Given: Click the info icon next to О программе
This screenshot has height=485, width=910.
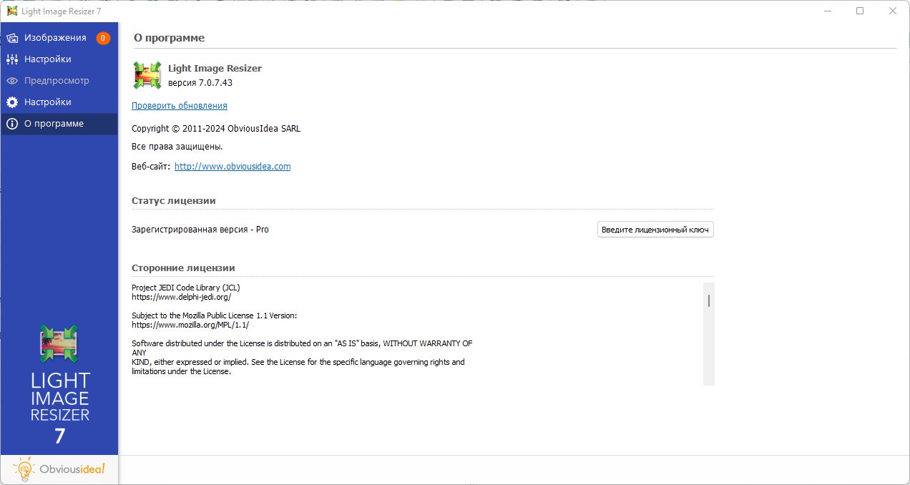Looking at the screenshot, I should [x=12, y=124].
